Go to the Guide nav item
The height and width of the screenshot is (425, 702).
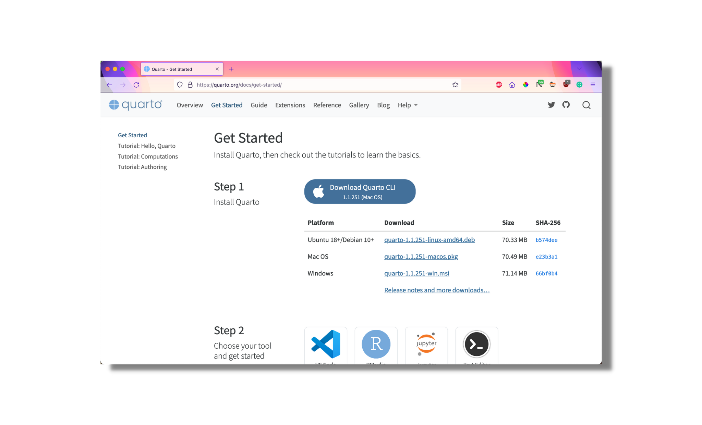[259, 105]
